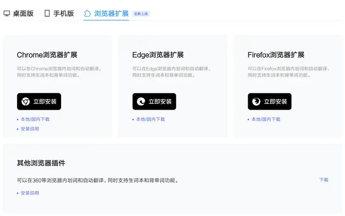The image size is (345, 216).
Task: Click the Edge logo in the install button
Action: (141, 102)
